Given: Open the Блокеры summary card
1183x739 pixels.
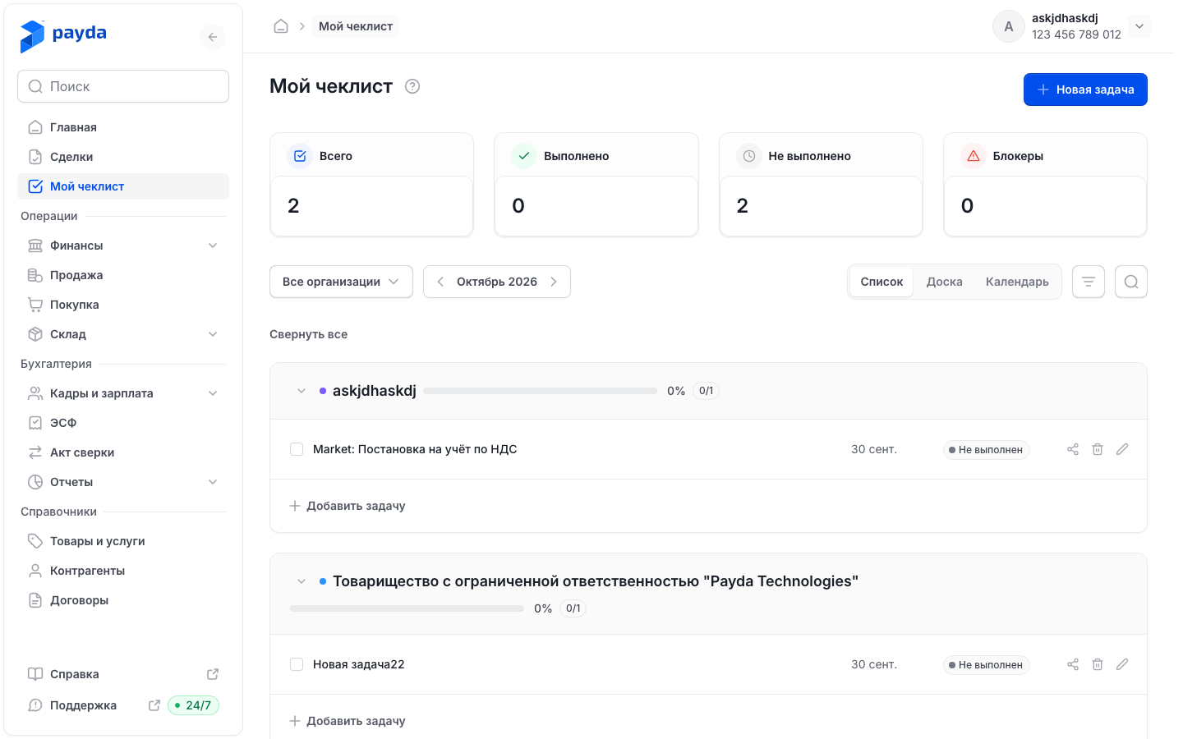Looking at the screenshot, I should coord(1045,185).
